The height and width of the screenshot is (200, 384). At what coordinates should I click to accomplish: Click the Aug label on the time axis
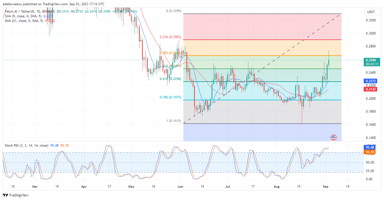tap(277, 186)
